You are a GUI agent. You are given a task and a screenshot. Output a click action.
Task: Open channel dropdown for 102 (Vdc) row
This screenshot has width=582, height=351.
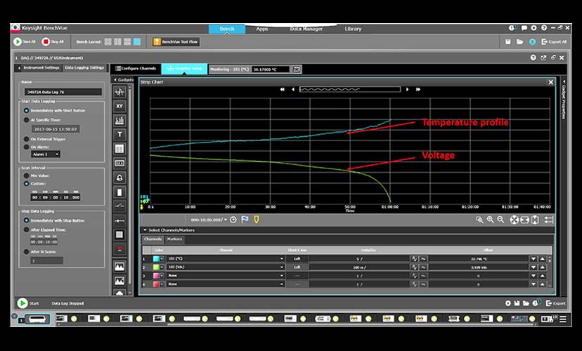(x=282, y=267)
